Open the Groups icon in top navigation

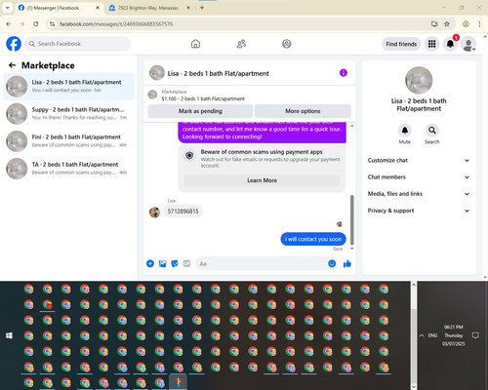point(287,44)
